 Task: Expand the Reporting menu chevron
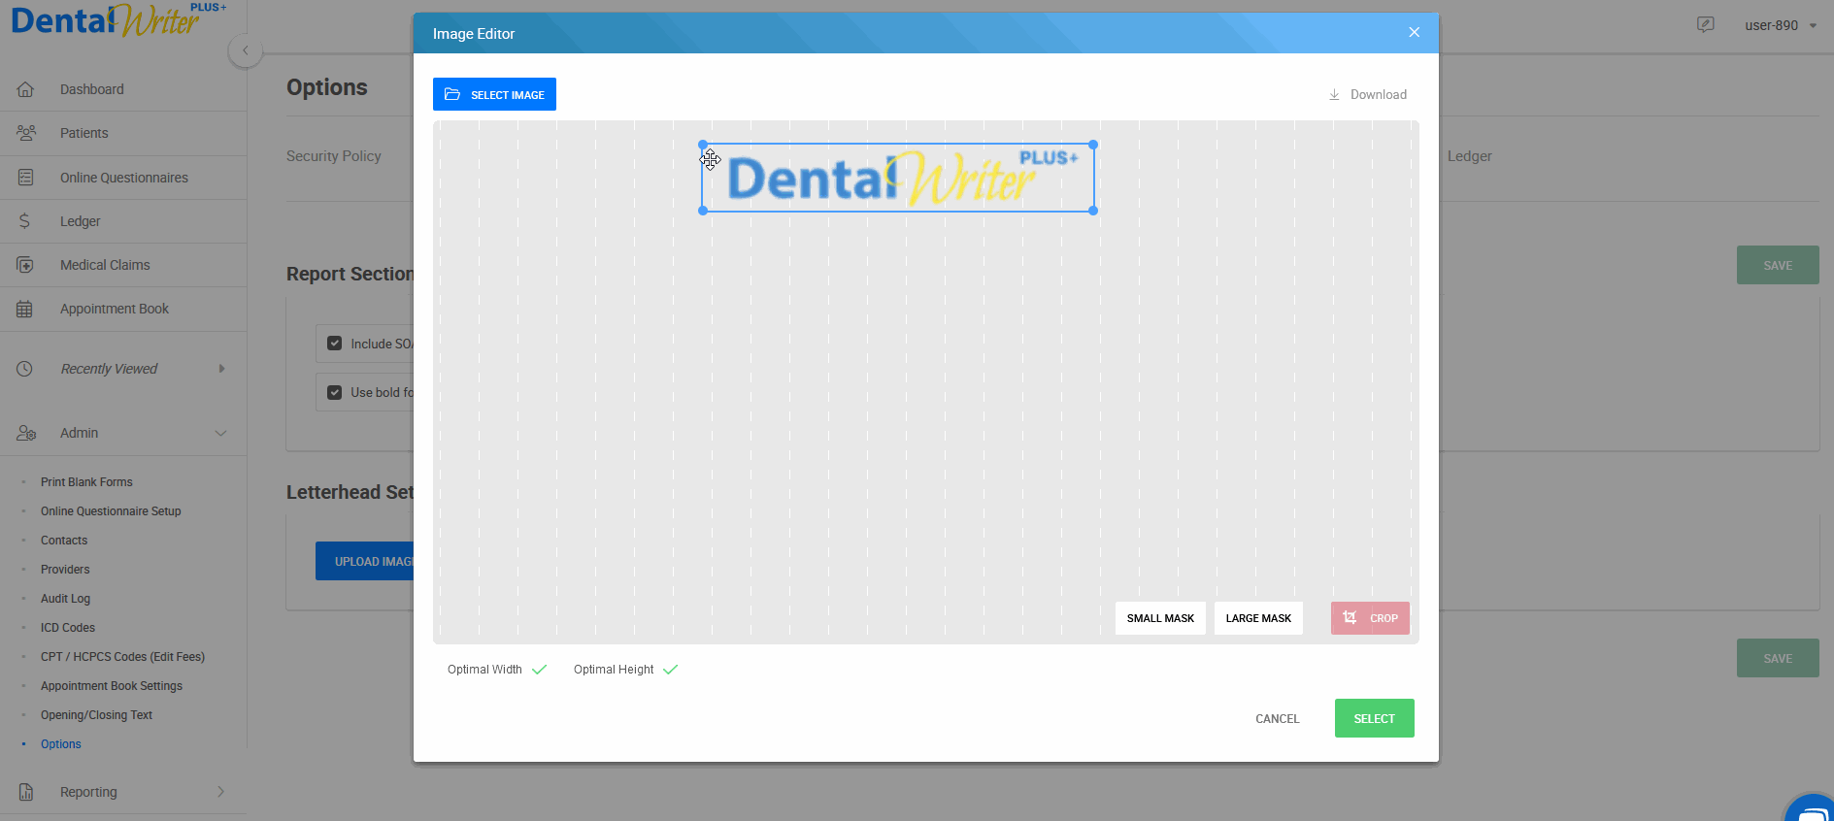(x=220, y=792)
